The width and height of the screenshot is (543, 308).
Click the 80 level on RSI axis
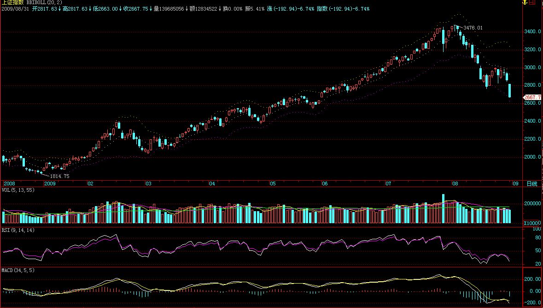click(x=538, y=237)
